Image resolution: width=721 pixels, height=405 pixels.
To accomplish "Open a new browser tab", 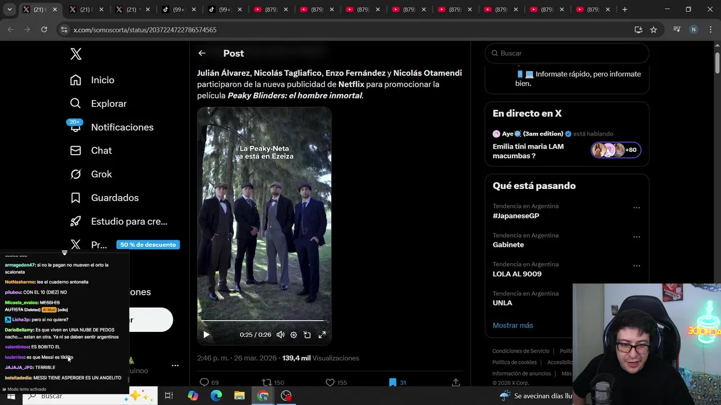I will pyautogui.click(x=625, y=10).
